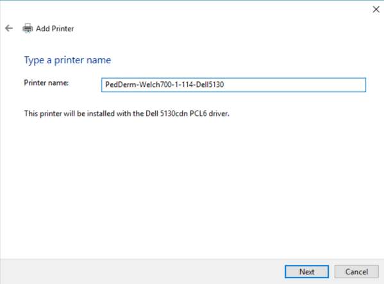Click the PCL6 driver information message
The width and height of the screenshot is (384, 284).
point(127,114)
